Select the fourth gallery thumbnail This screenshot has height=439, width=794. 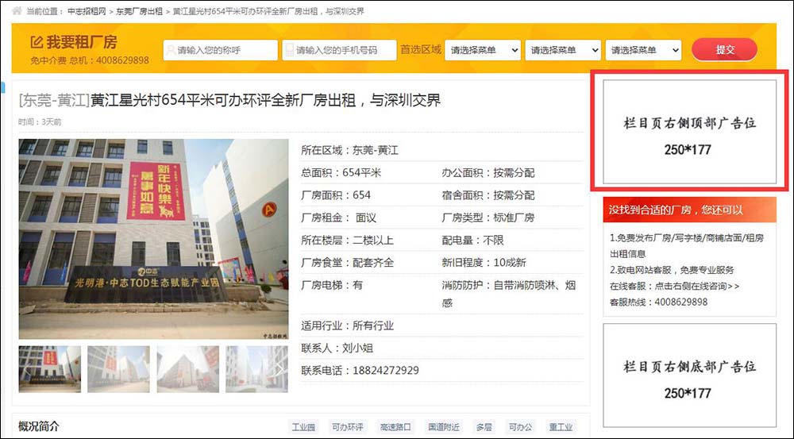(x=256, y=369)
